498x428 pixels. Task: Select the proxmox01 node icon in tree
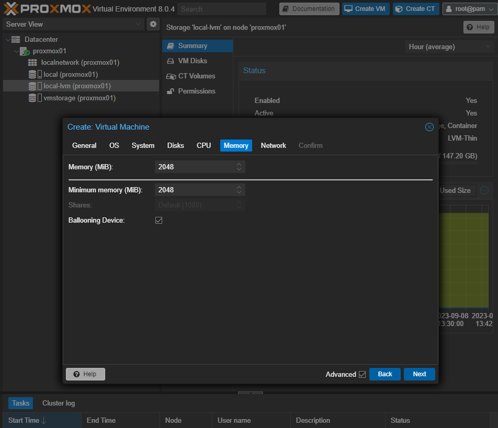(x=25, y=51)
